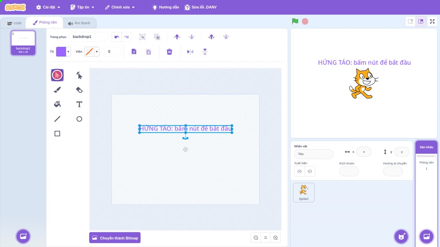Switch to the Âm thanh tab
This screenshot has width=440, height=247.
(80, 23)
